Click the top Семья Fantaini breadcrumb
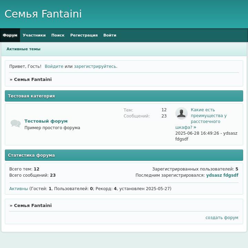Image resolution: width=248 pixels, height=248 pixels. [x=33, y=80]
